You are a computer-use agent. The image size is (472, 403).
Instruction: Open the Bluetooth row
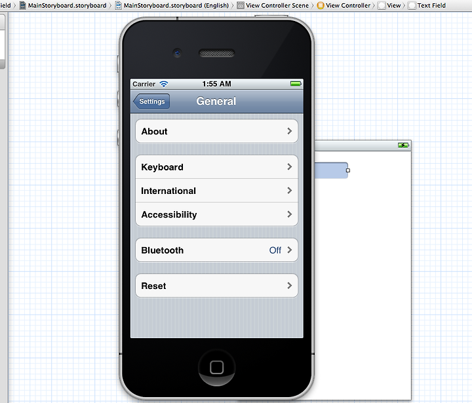(217, 250)
